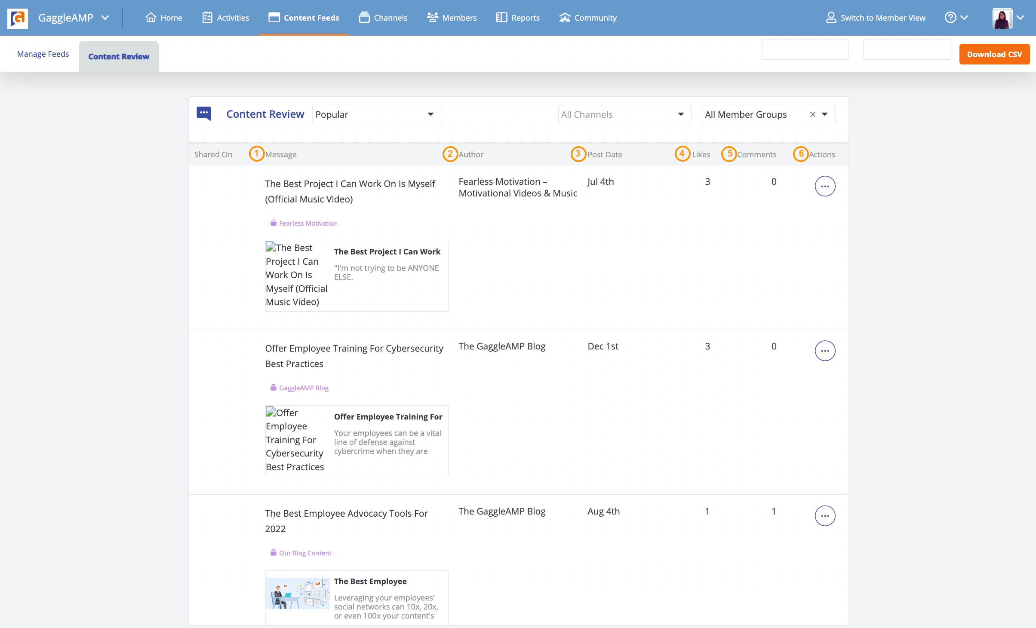Expand the user profile chevron
The image size is (1036, 628).
coord(1021,18)
